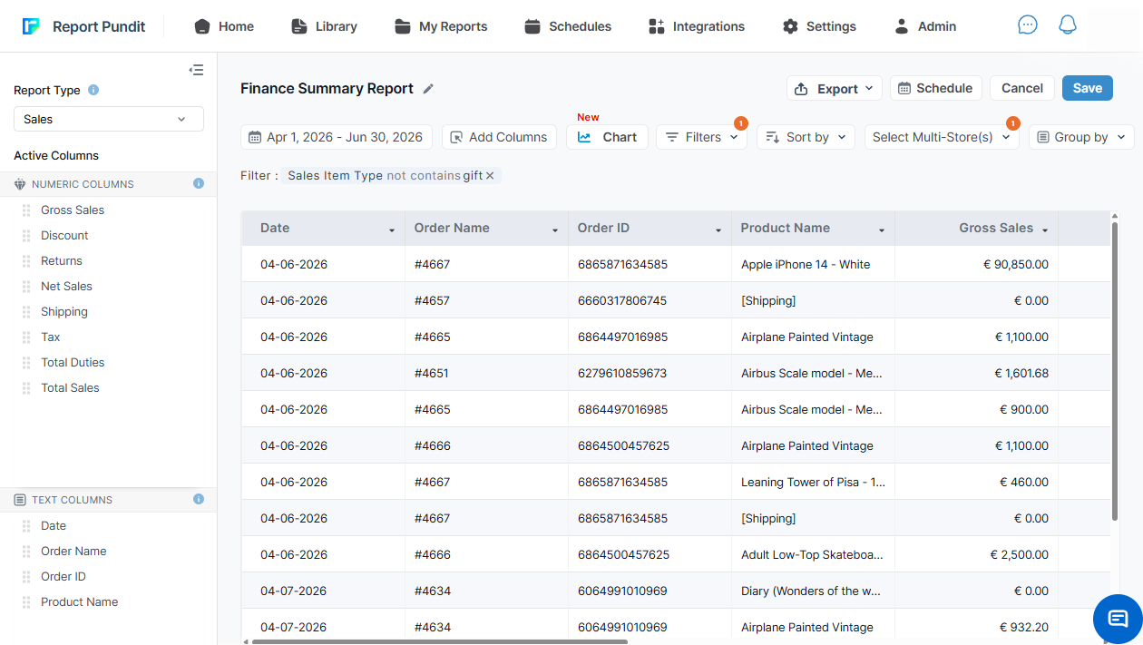Click the info icon beside Report Type
The image size is (1143, 645).
(x=93, y=90)
